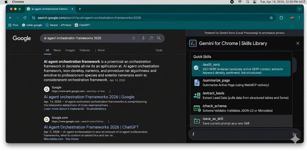Open the search Tools button

[159, 50]
